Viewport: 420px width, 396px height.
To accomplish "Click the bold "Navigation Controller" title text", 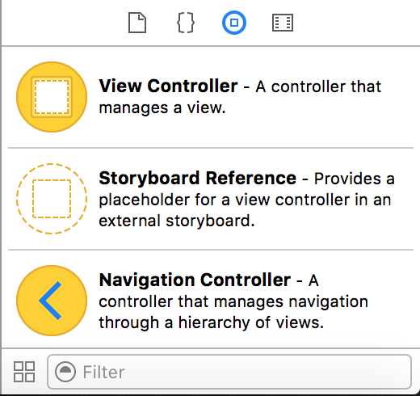I will pos(195,280).
